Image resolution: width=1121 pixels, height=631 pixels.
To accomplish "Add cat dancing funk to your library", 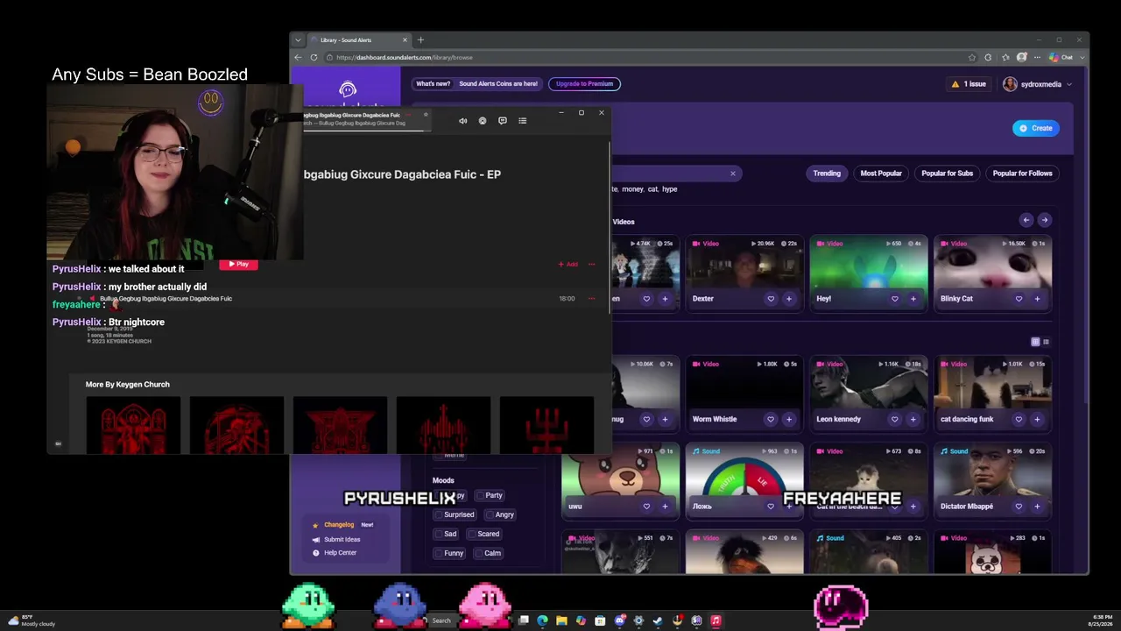I will 1037,419.
